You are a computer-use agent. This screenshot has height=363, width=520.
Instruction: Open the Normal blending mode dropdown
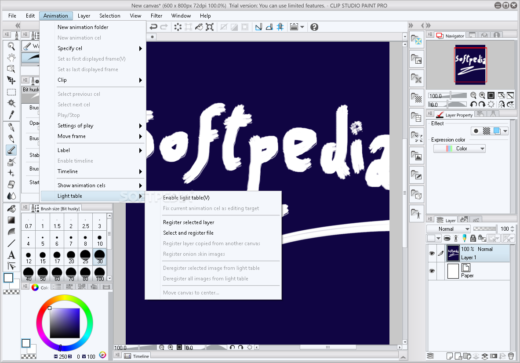point(448,229)
